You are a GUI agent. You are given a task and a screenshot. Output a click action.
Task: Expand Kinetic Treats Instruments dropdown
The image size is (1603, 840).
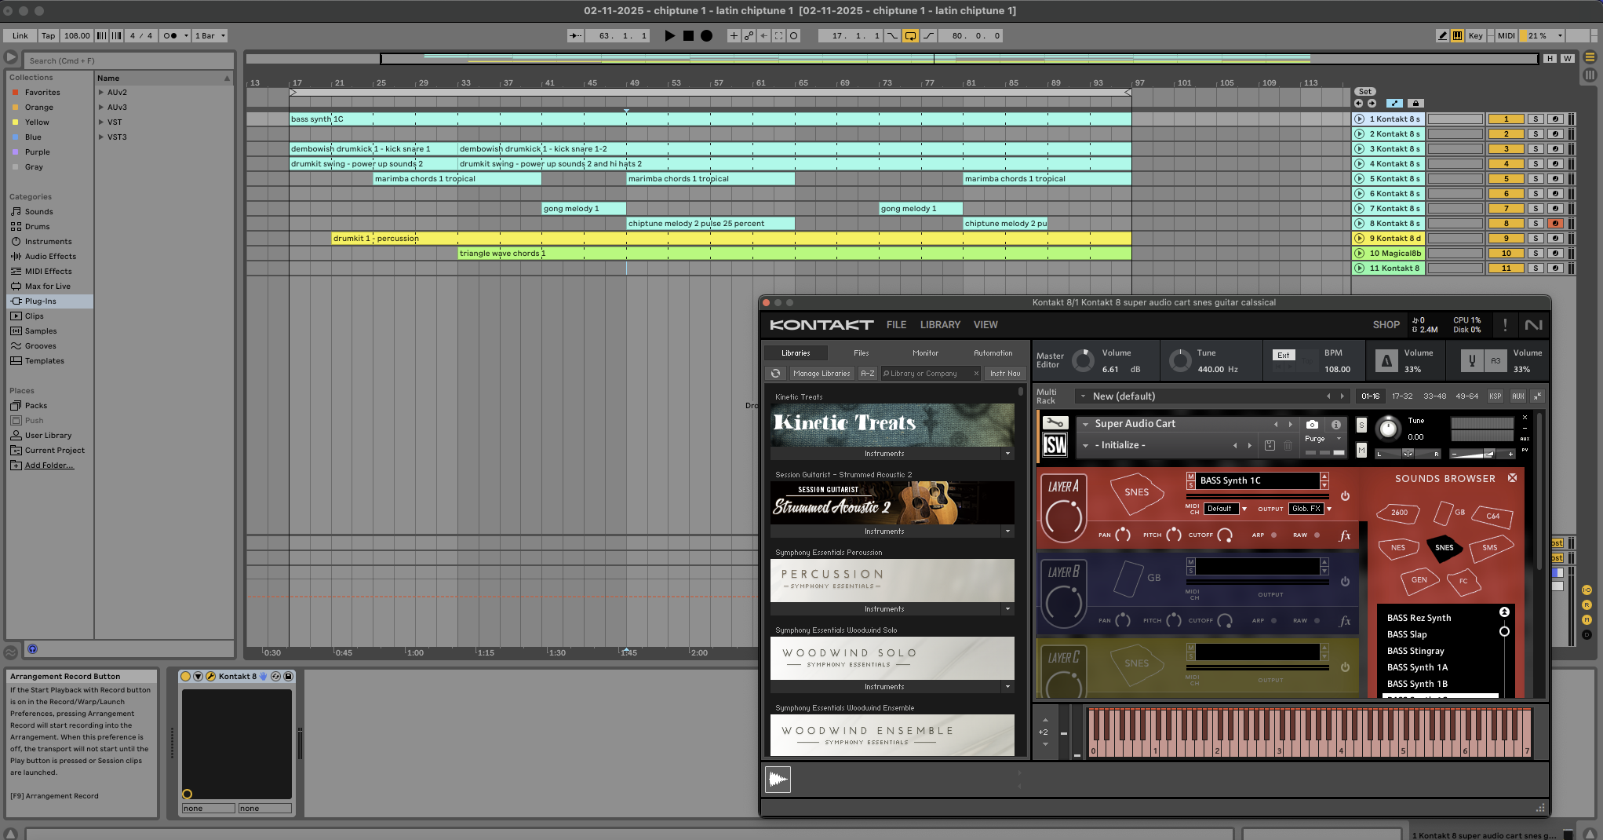(x=1007, y=454)
